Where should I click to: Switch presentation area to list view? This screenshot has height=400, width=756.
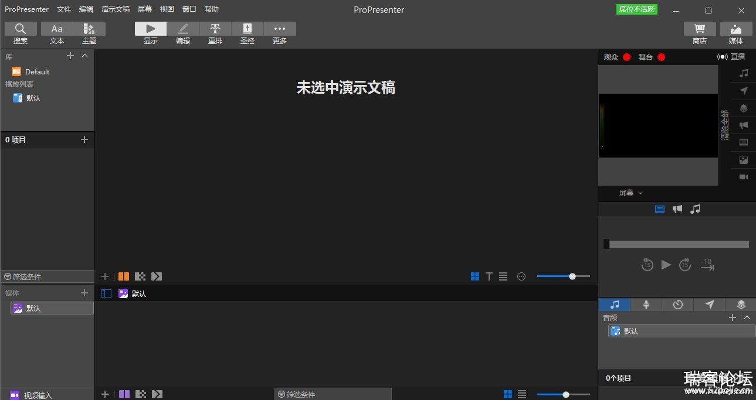[503, 276]
